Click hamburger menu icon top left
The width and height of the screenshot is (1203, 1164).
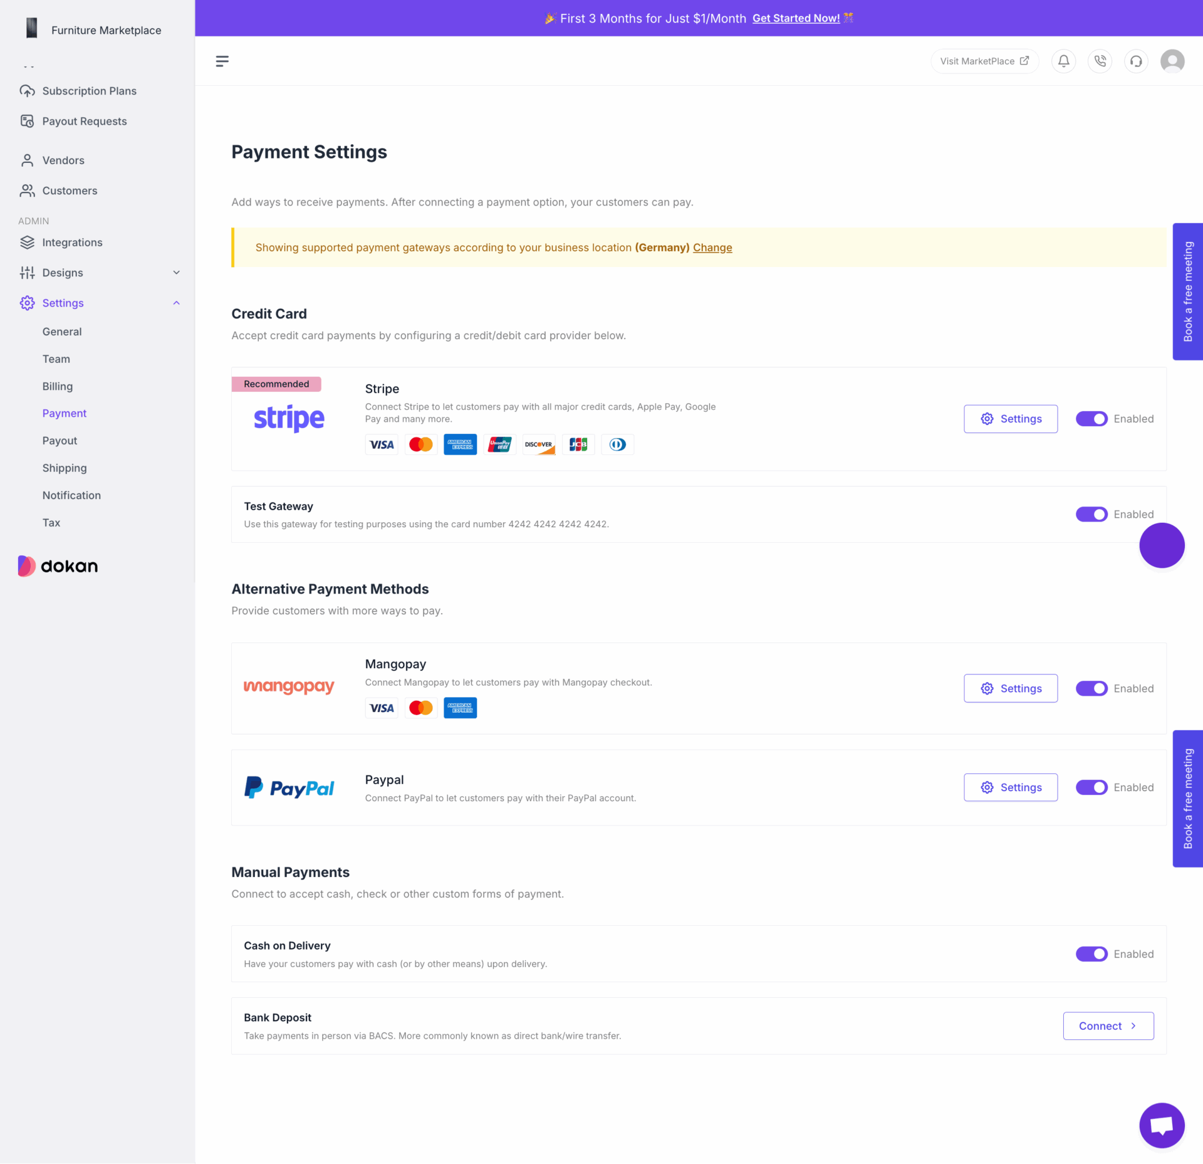(x=224, y=60)
